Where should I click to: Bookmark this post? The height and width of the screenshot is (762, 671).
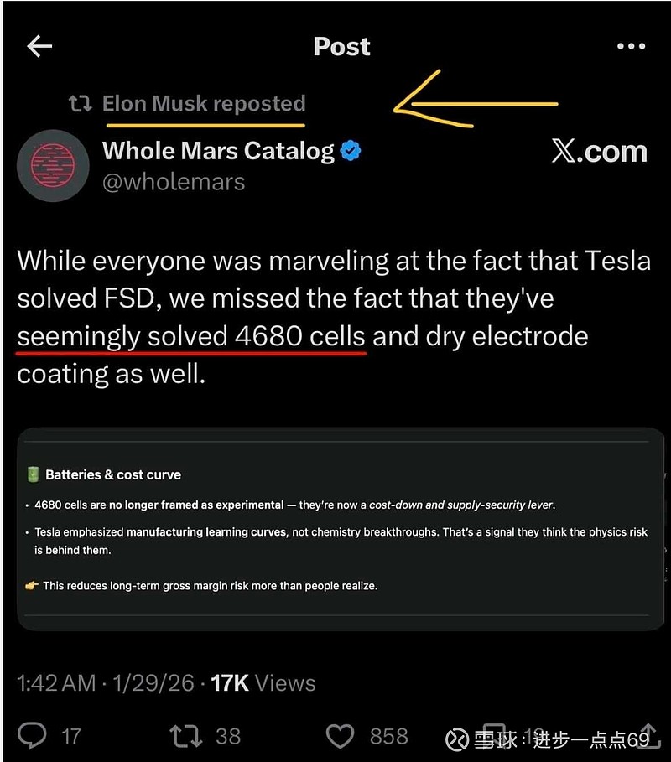coord(495,736)
